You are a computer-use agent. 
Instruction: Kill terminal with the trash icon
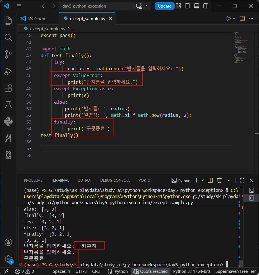(x=219, y=180)
